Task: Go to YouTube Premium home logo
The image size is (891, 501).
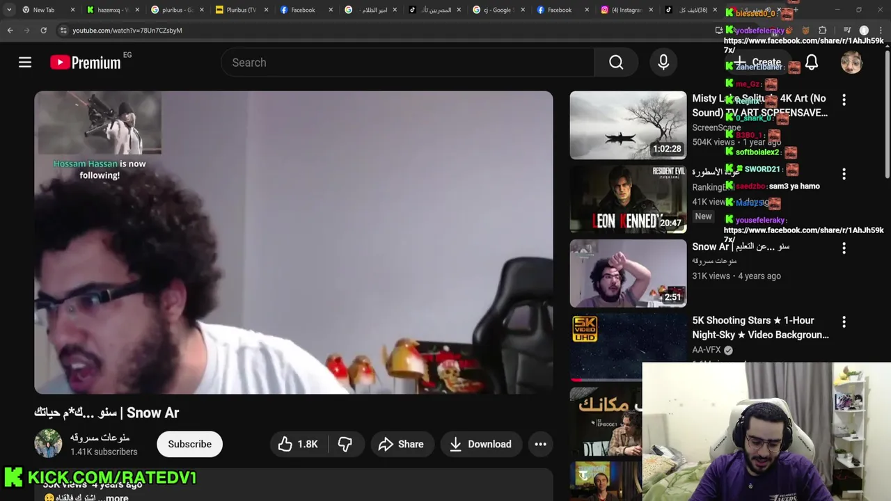Action: pos(86,63)
